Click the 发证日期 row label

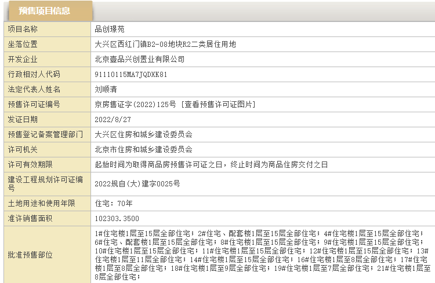pyautogui.click(x=23, y=119)
